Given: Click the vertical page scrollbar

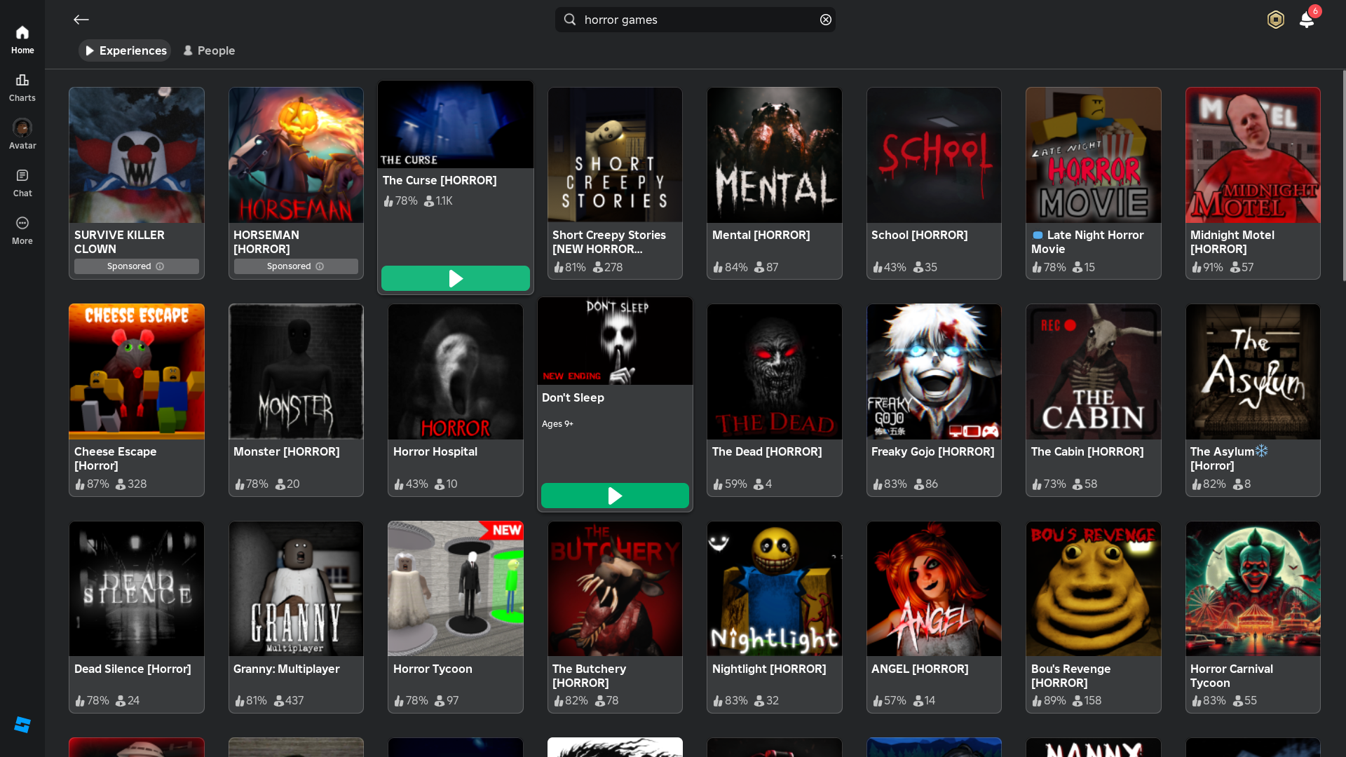Looking at the screenshot, I should point(1343,175).
